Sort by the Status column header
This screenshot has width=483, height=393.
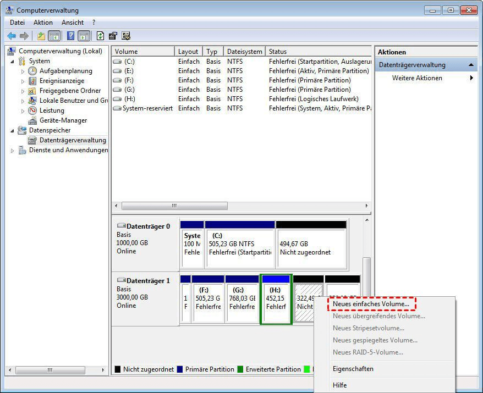click(x=319, y=52)
